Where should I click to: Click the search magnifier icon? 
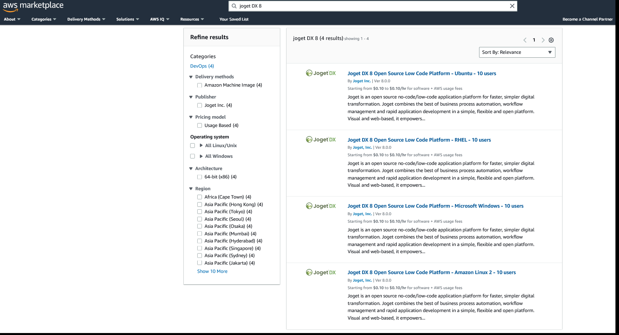coord(234,6)
